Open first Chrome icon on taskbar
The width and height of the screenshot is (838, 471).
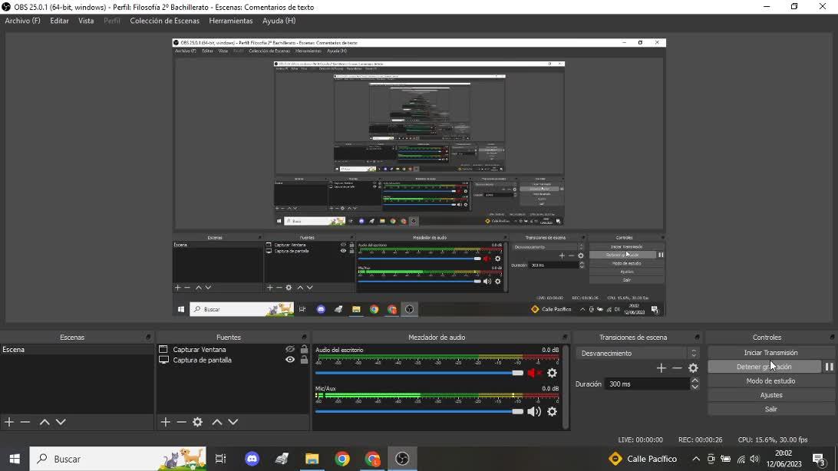[342, 459]
